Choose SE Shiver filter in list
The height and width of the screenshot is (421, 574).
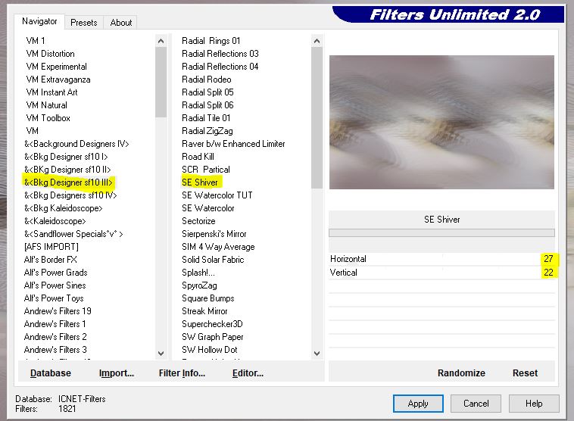(x=200, y=182)
